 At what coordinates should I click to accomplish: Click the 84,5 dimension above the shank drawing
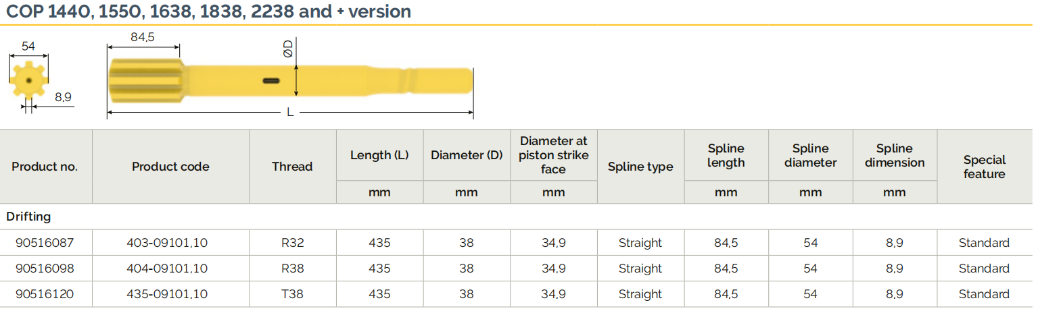(143, 38)
